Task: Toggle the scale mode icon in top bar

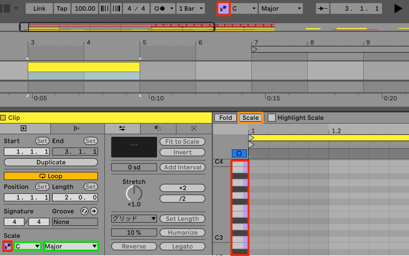Action: [224, 9]
